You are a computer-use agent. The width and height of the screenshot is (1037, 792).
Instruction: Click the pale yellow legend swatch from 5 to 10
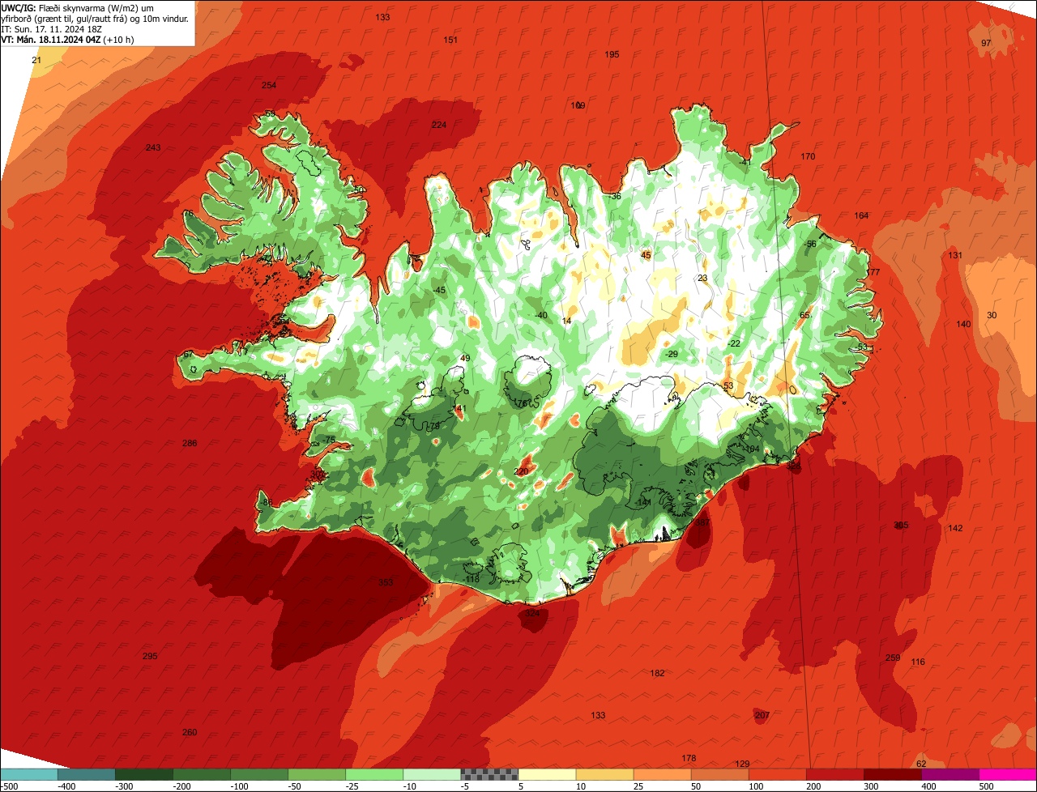[x=547, y=774]
